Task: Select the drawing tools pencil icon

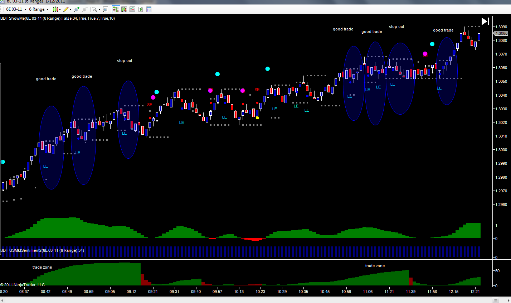Action: pyautogui.click(x=66, y=9)
